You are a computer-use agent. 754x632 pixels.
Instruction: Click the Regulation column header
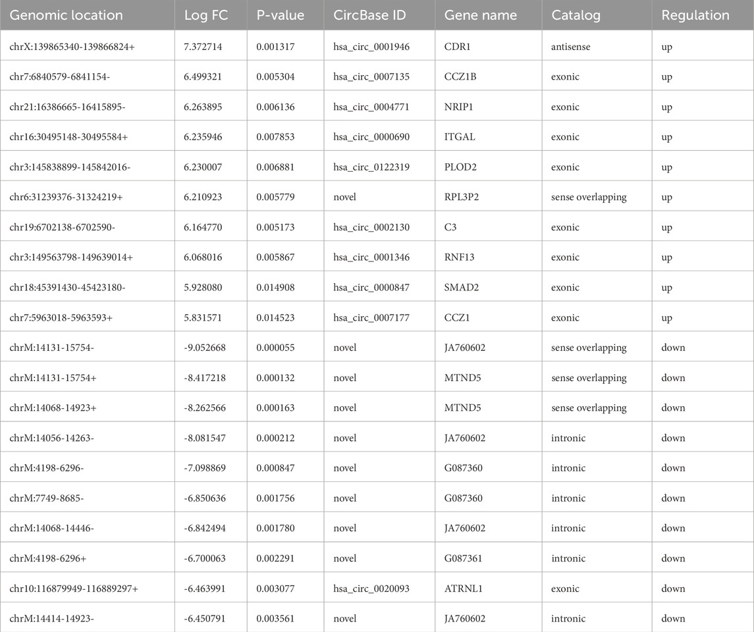click(x=695, y=15)
